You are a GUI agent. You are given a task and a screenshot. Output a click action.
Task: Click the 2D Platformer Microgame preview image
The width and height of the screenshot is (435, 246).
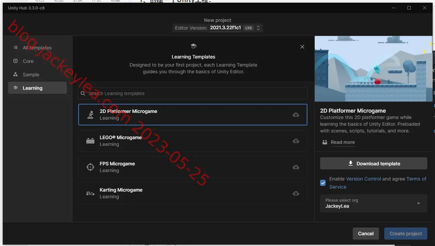tap(374, 69)
